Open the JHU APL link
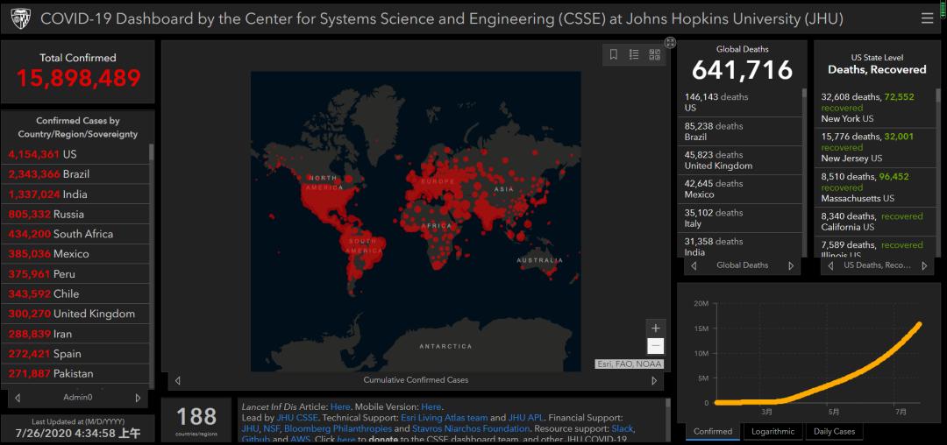947x445 pixels. pos(527,418)
